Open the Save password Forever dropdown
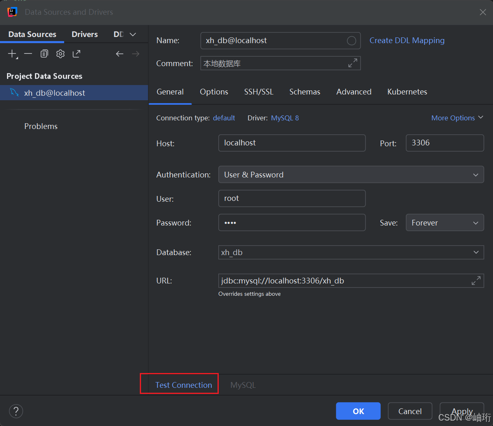 click(444, 223)
